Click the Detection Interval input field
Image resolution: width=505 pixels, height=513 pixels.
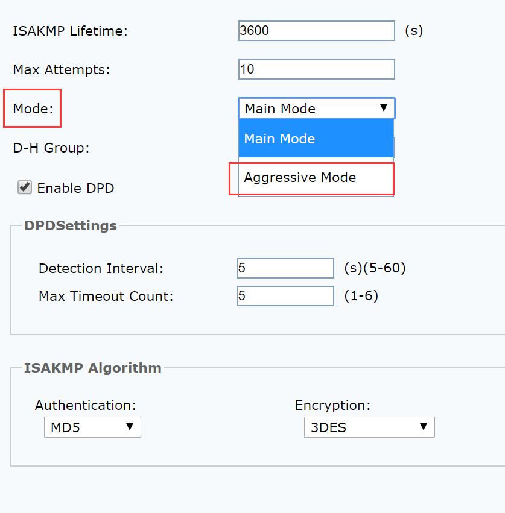tap(285, 268)
